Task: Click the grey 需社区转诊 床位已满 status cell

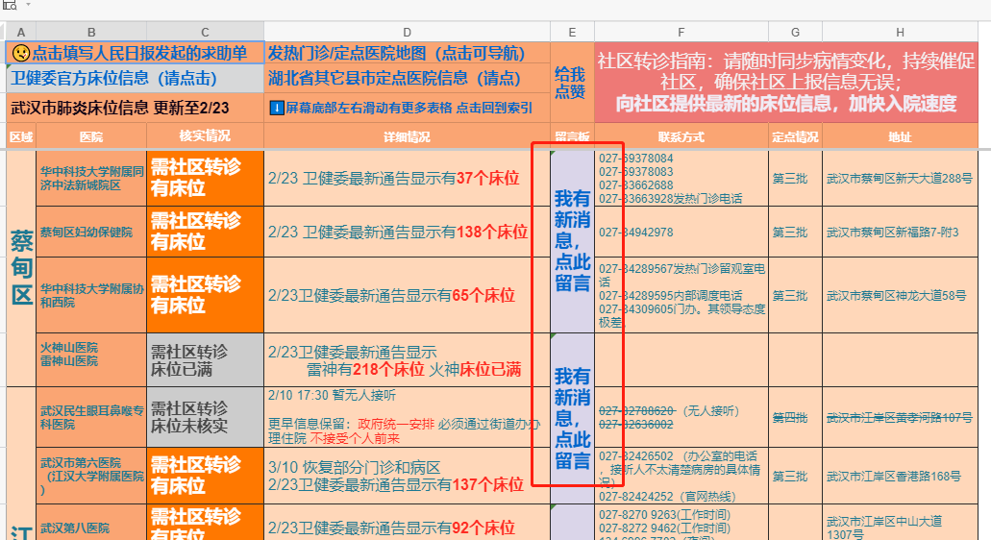Action: 205,360
